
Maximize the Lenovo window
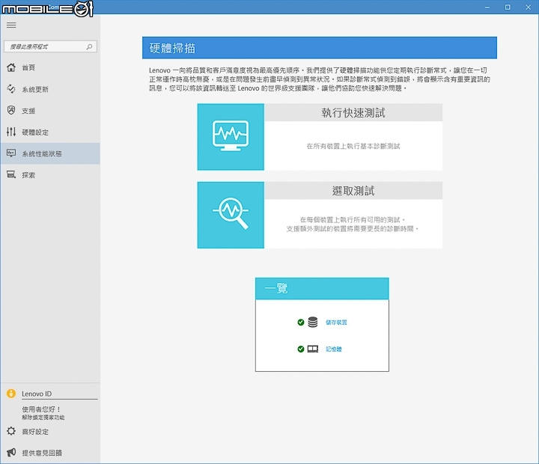[x=508, y=7]
